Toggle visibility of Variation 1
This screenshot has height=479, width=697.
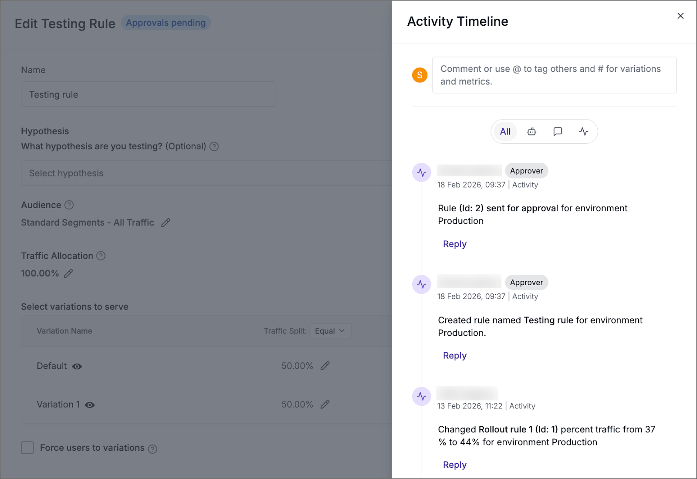click(x=90, y=405)
